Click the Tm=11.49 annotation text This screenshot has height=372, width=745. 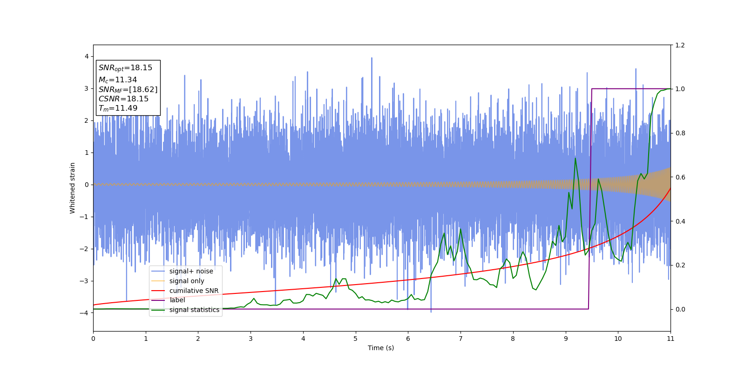(x=118, y=108)
